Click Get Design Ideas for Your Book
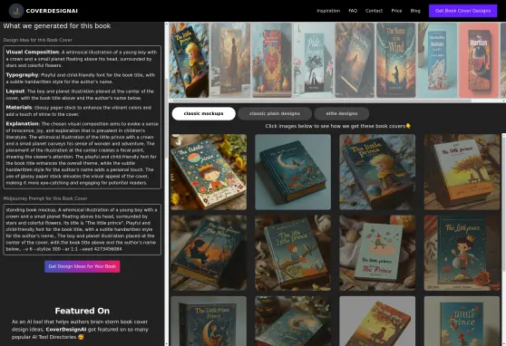Screen dimensions: 506x346 [83, 266]
